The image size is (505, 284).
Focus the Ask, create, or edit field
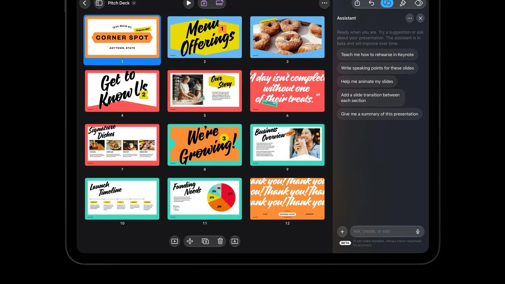pos(387,231)
